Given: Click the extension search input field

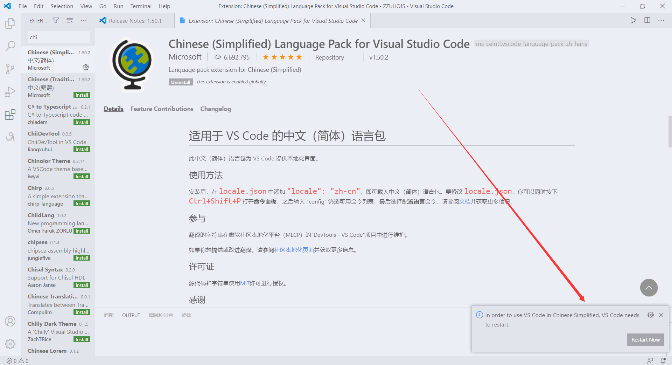Looking at the screenshot, I should [x=58, y=37].
